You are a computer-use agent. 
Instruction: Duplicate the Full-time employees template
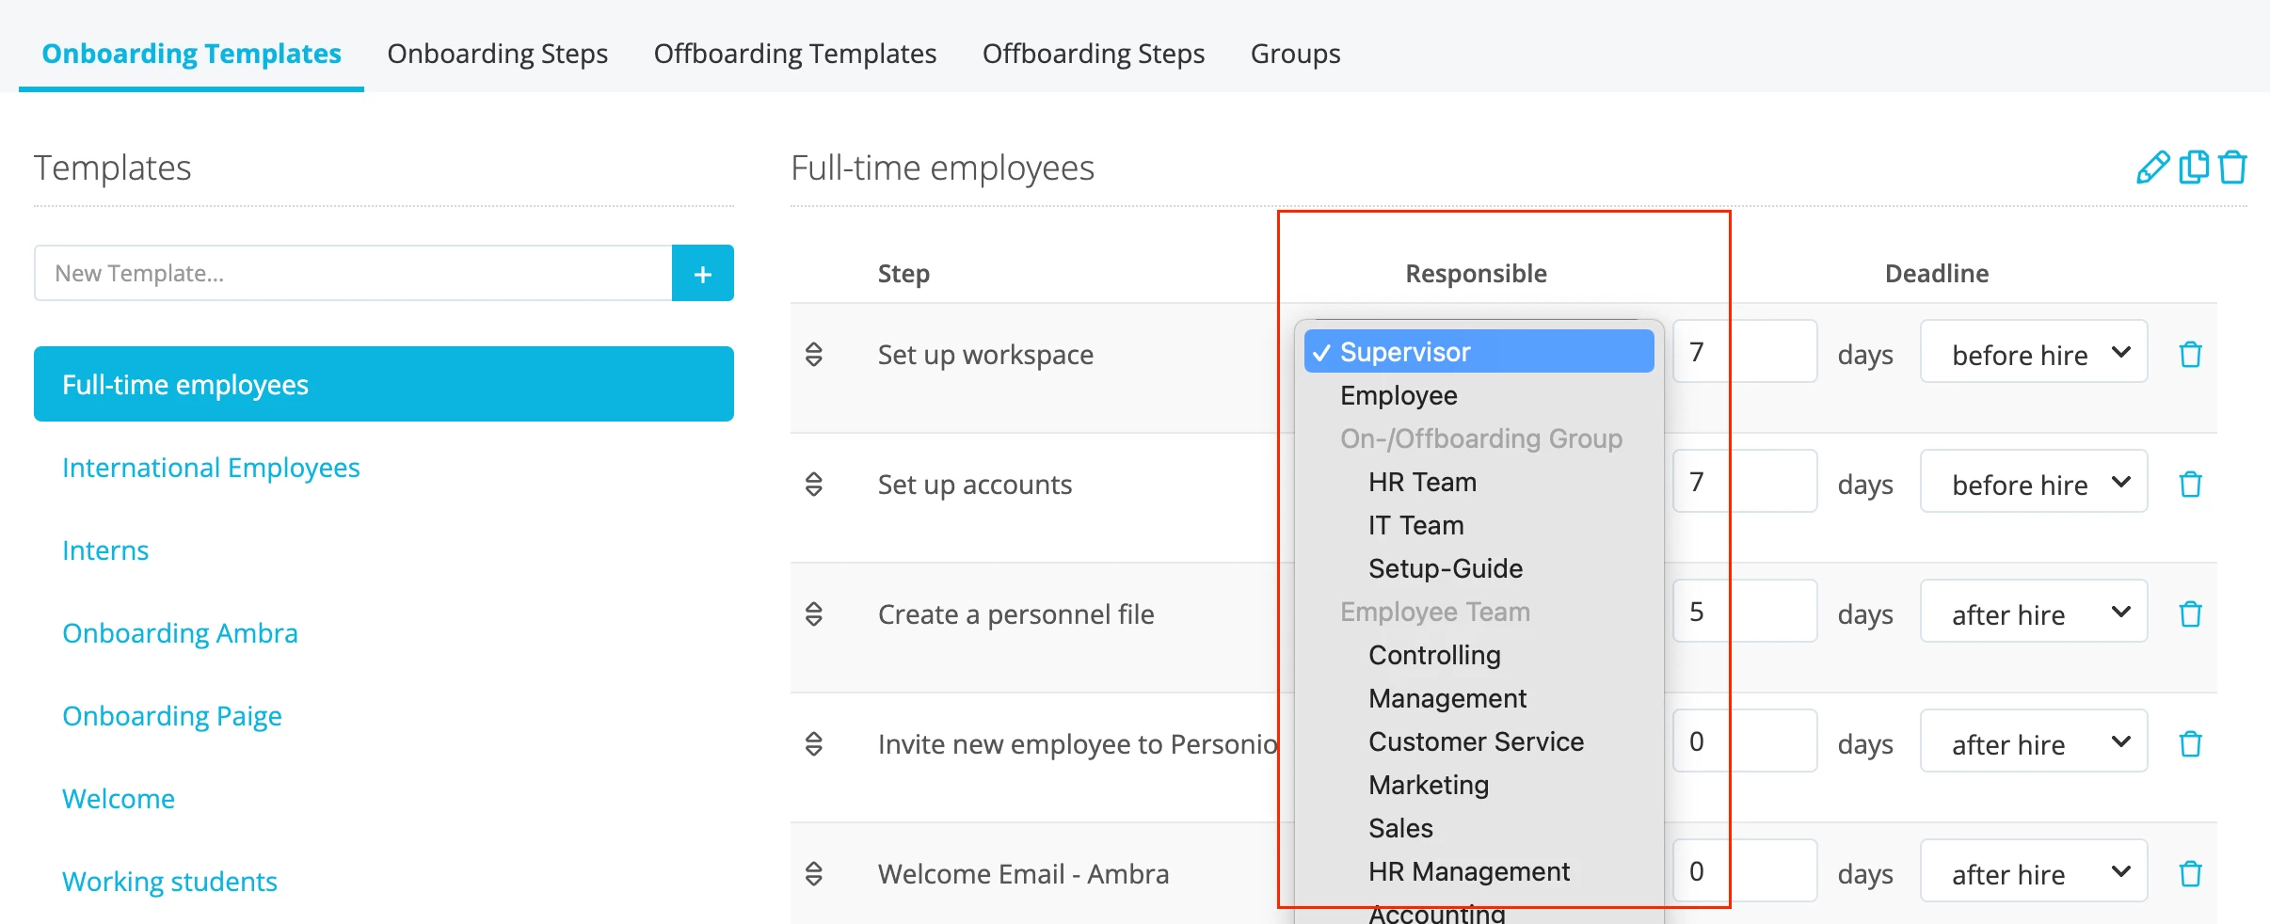2193,167
